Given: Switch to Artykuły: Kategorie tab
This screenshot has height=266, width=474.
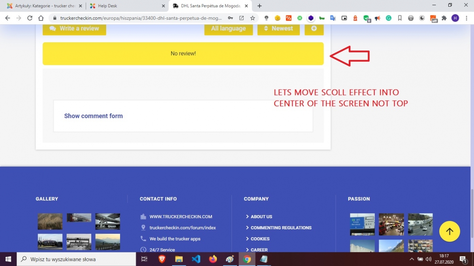Looking at the screenshot, I should coord(43,6).
